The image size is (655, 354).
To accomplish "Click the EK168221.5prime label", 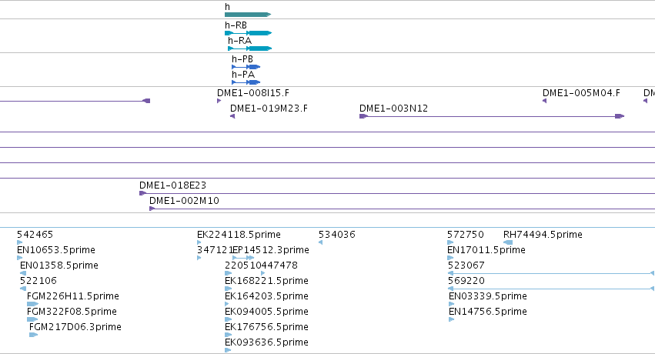I will [266, 281].
